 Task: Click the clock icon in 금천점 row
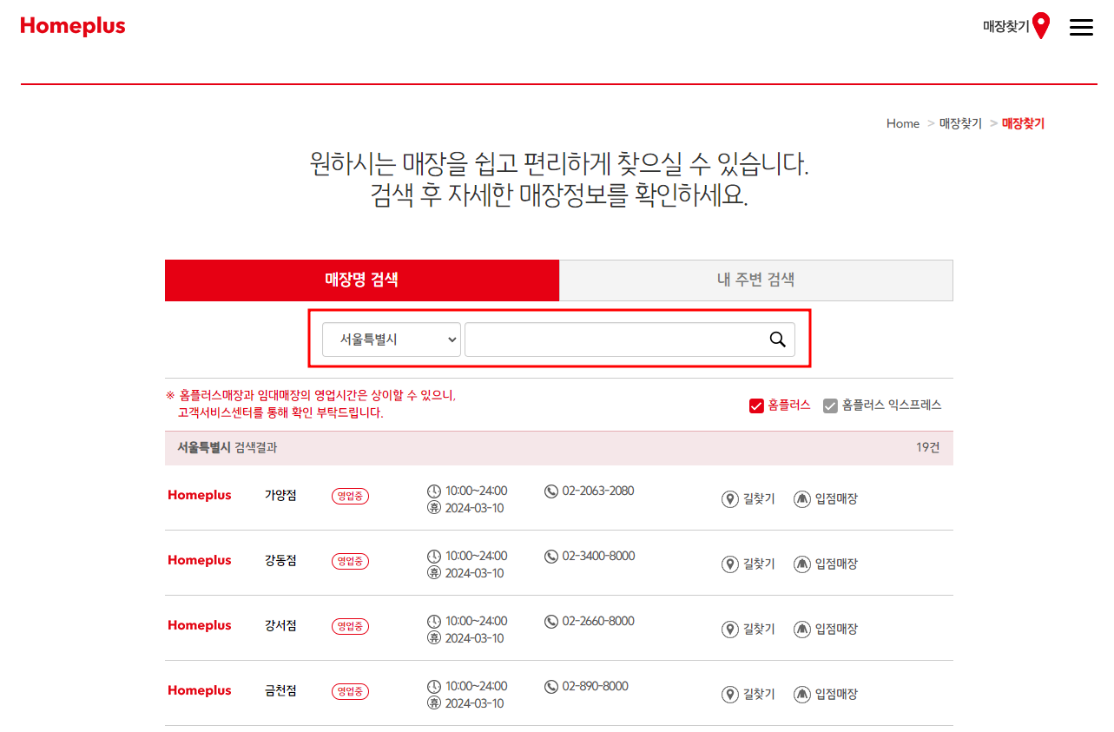[434, 687]
